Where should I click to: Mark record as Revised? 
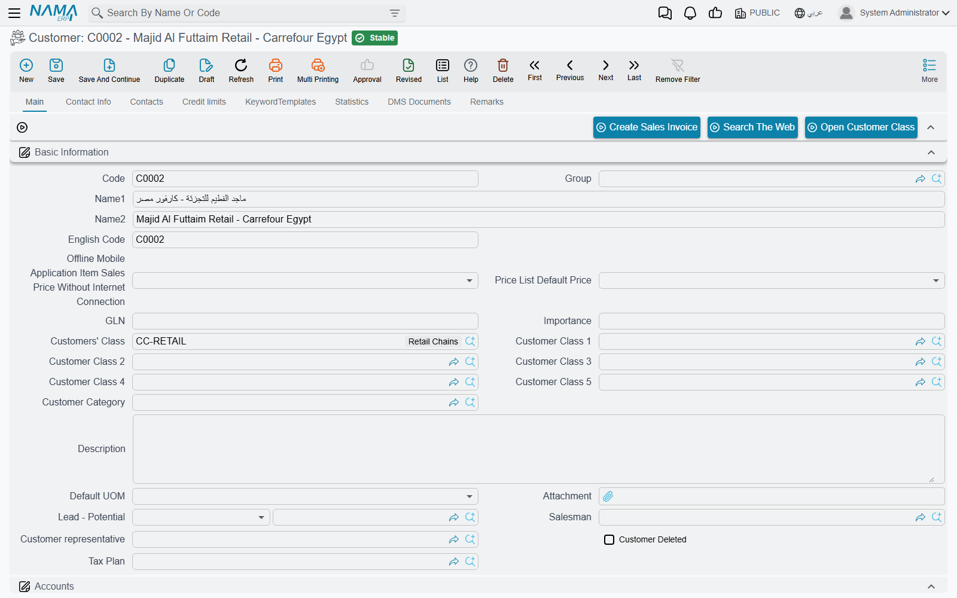coord(409,71)
